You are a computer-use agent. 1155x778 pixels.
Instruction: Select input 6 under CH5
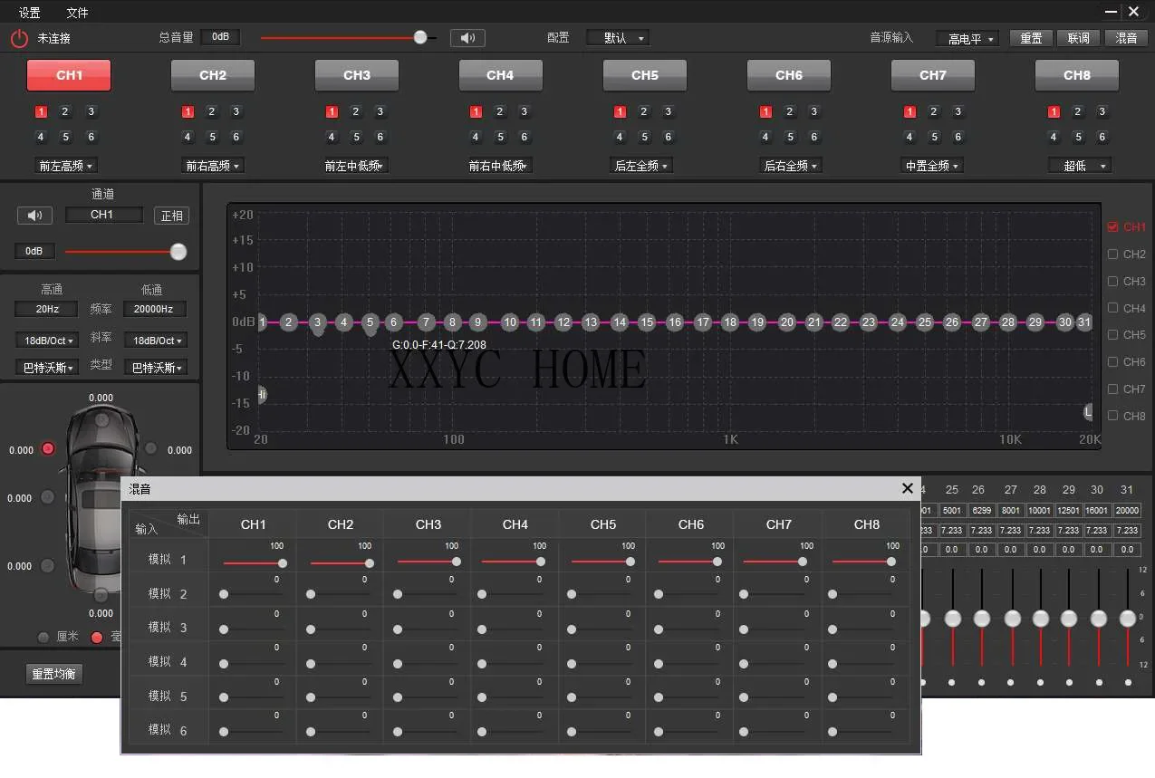[669, 138]
